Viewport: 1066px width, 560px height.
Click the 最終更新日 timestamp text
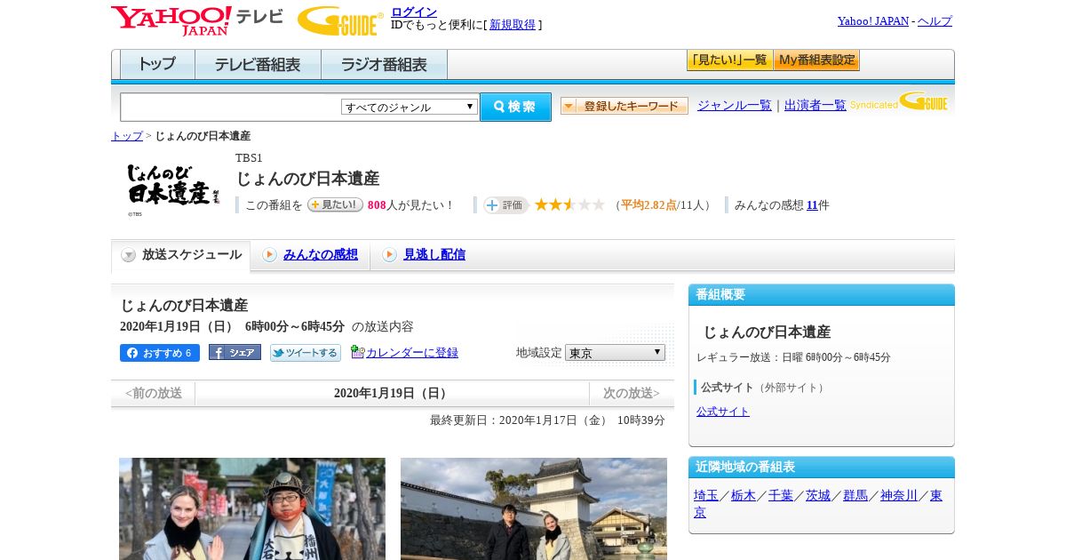[x=547, y=420]
